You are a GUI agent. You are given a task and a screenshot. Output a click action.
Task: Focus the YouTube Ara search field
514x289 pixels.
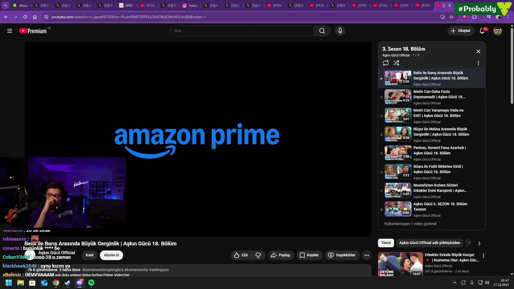click(242, 31)
